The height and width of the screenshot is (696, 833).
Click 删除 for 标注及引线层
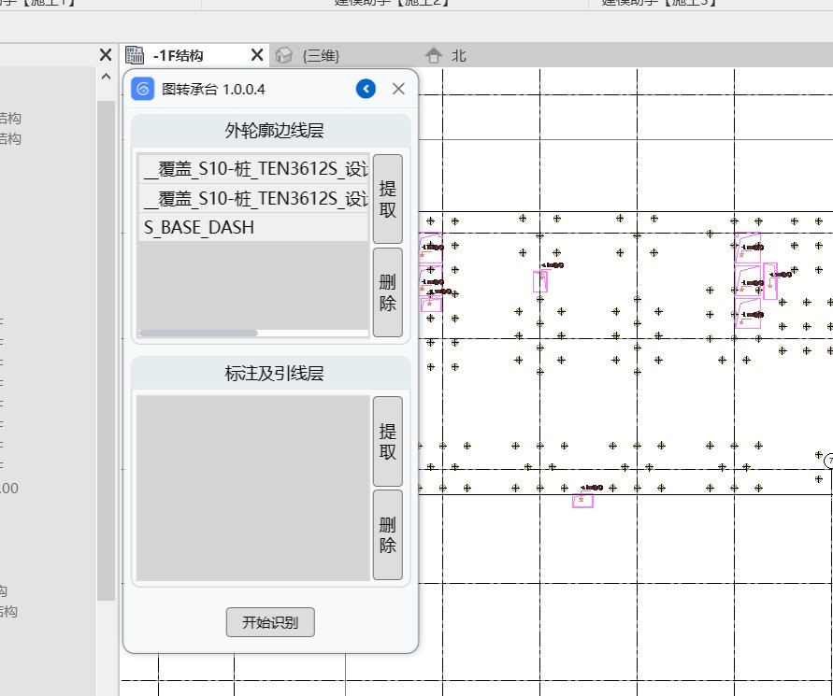pyautogui.click(x=387, y=534)
